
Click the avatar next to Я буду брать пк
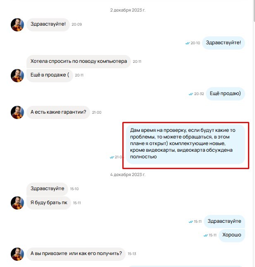17,203
